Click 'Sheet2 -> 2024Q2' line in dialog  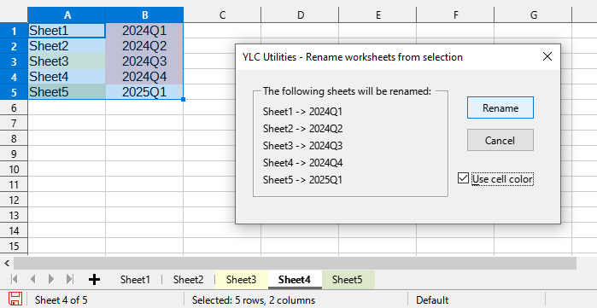[302, 129]
